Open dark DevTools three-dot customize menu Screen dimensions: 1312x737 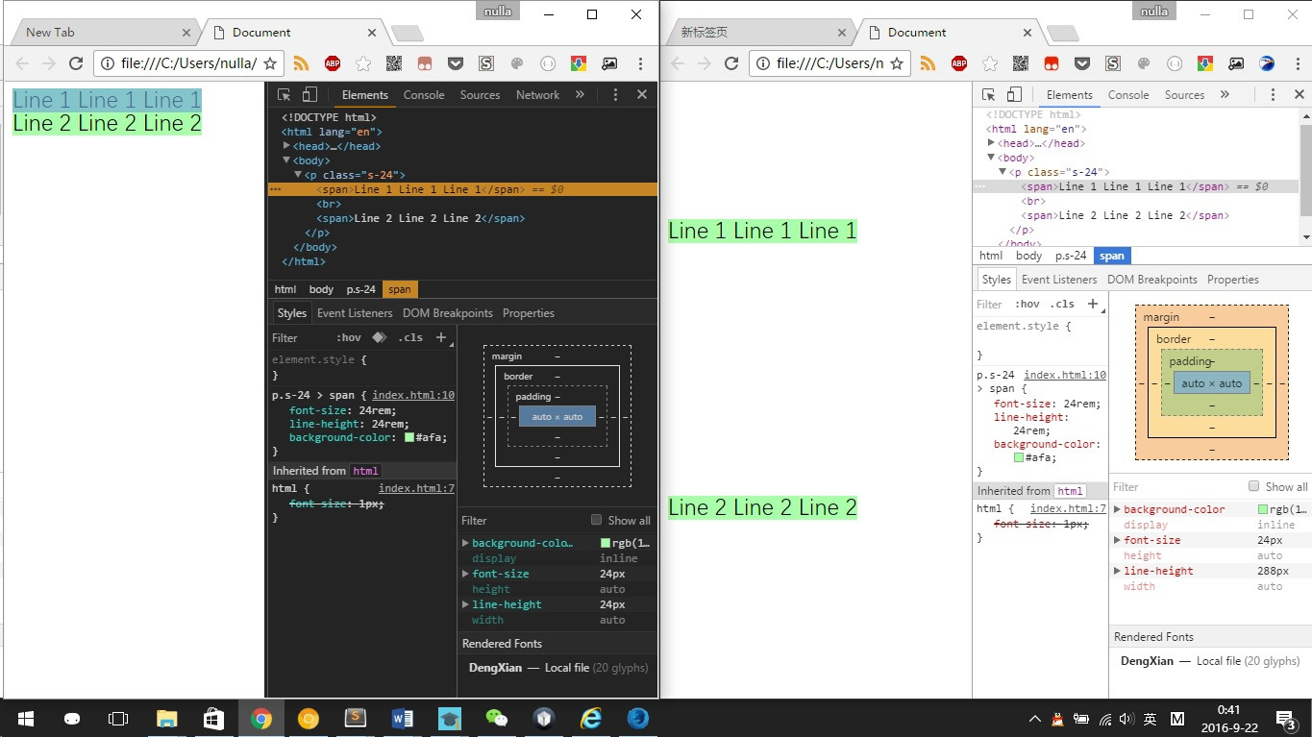(x=615, y=95)
